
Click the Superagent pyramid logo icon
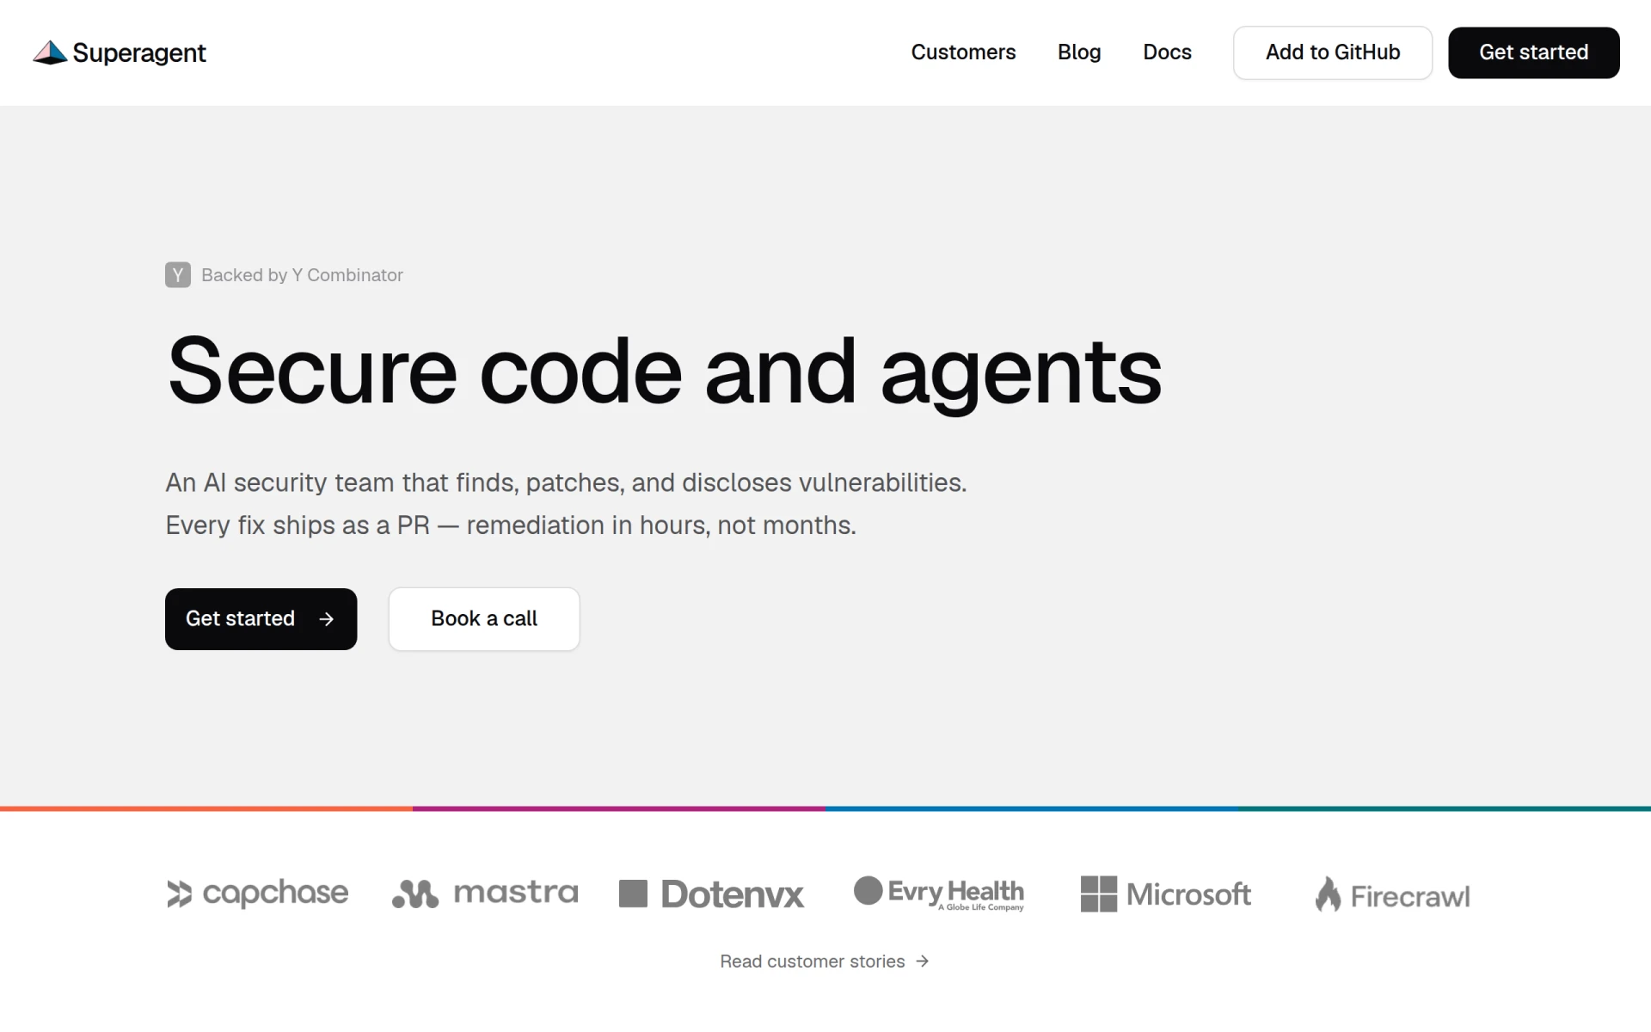point(50,52)
